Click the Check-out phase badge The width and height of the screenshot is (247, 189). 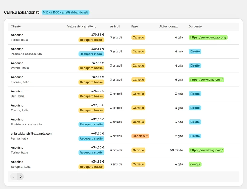(140, 136)
